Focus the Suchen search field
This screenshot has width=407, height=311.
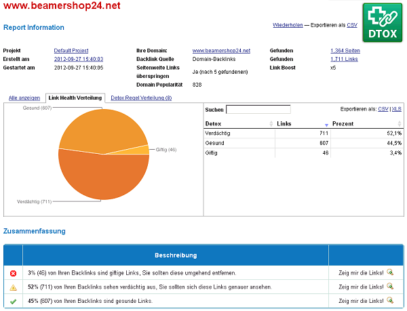click(x=258, y=109)
